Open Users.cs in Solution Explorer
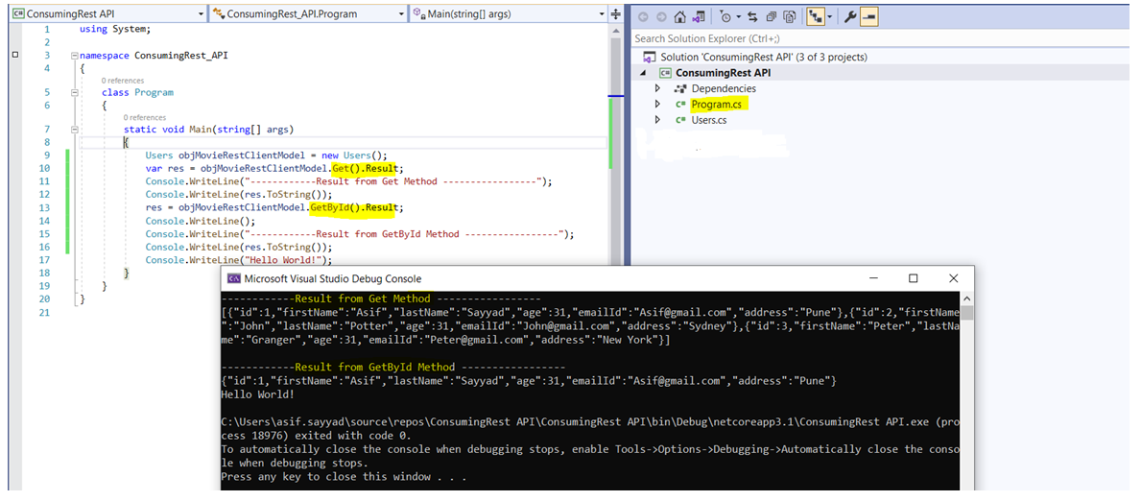1141x501 pixels. (709, 120)
